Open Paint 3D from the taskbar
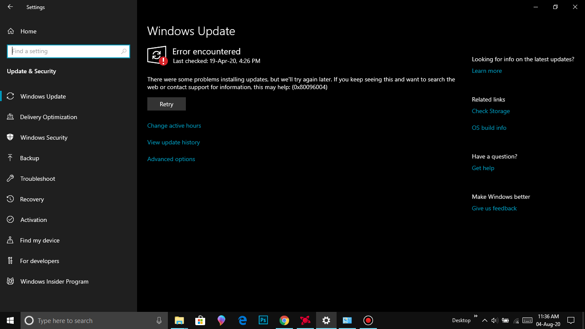585x329 pixels. coord(221,320)
